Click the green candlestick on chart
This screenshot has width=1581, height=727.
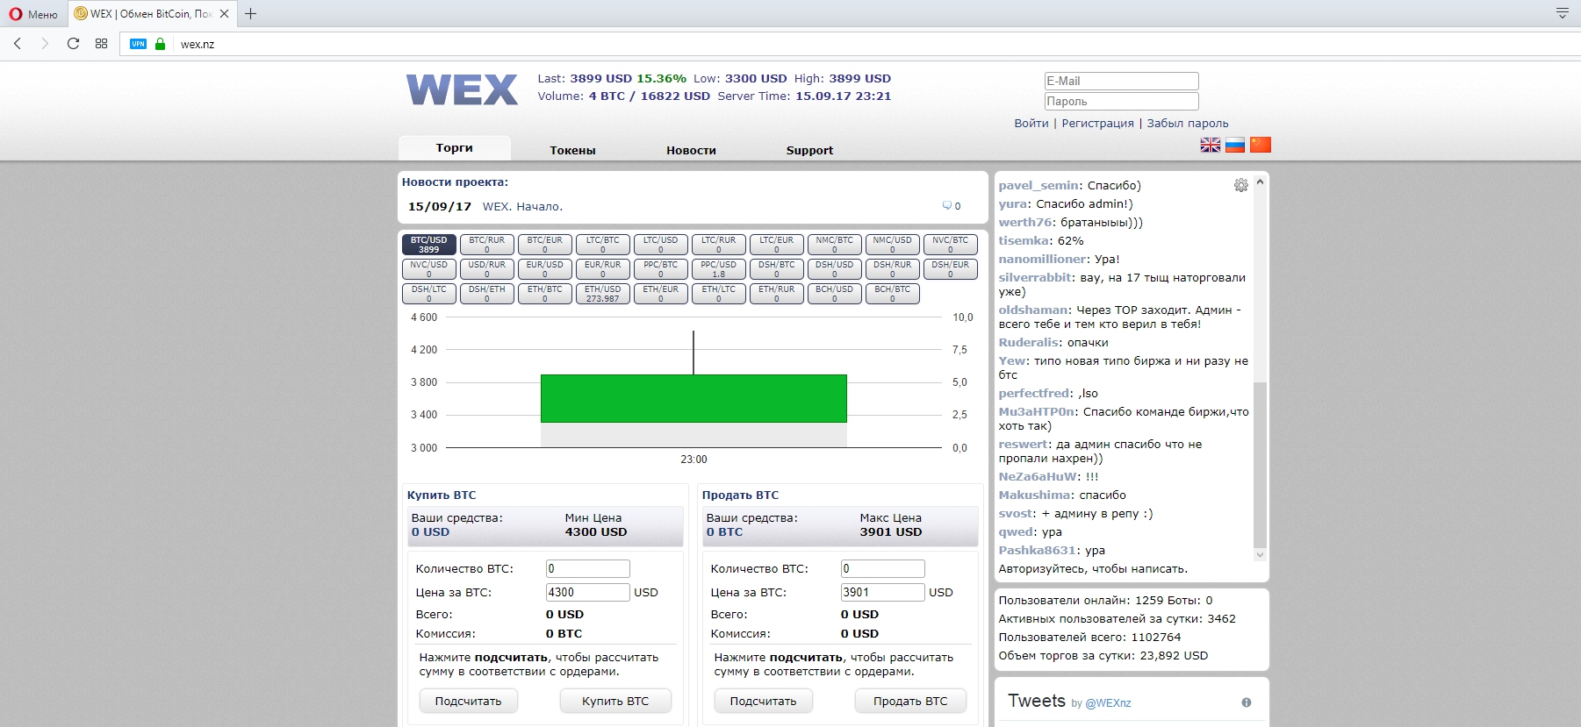693,399
